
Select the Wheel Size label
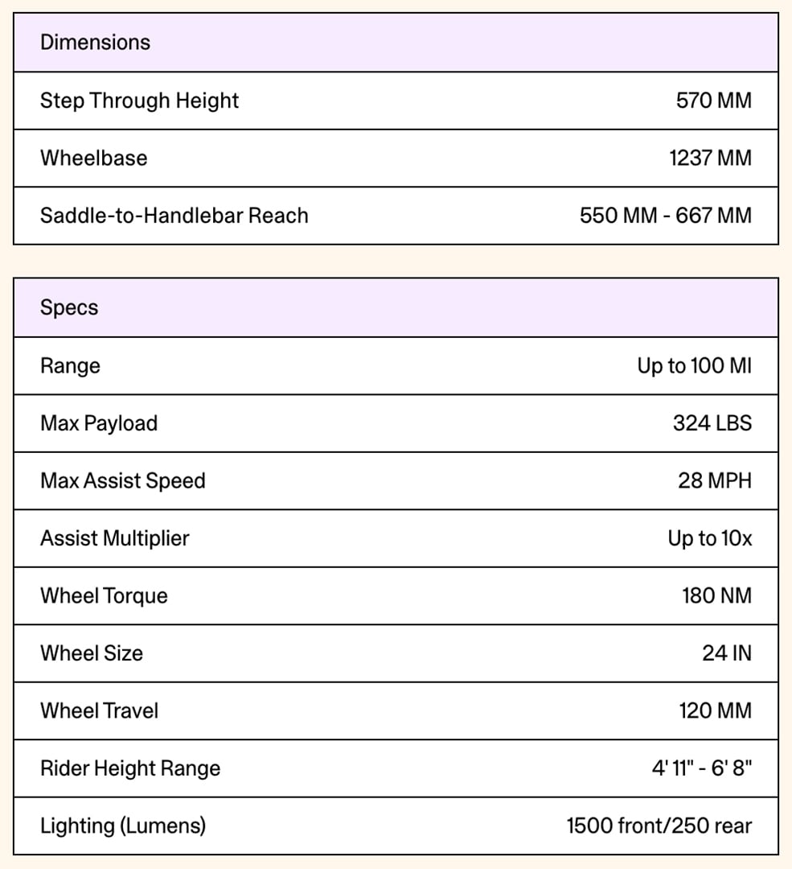(x=91, y=653)
